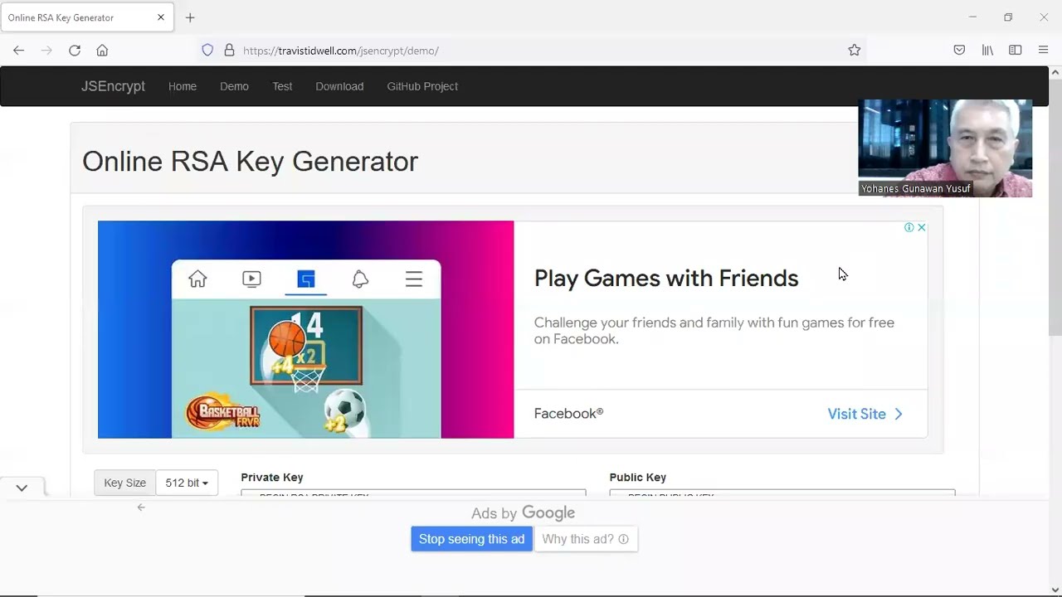The height and width of the screenshot is (597, 1062).
Task: Expand the 512 bit key size dropdown
Action: tap(187, 483)
